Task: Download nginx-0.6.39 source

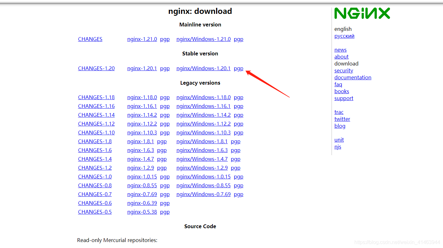Action: [142, 203]
